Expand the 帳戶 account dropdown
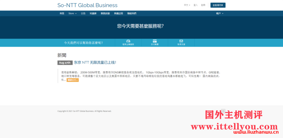This screenshot has width=283, height=138. pyautogui.click(x=220, y=13)
